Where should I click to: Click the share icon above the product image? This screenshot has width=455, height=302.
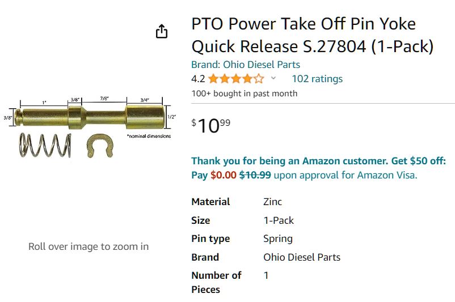(x=162, y=32)
